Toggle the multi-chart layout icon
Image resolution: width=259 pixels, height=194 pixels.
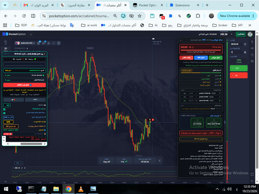[x=59, y=43]
